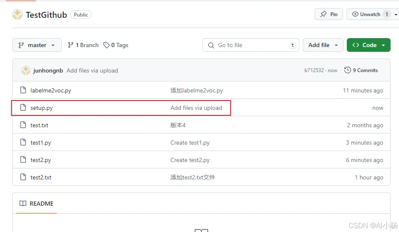This screenshot has height=232, width=399.
Task: Open the test1.py file
Action: [41, 143]
